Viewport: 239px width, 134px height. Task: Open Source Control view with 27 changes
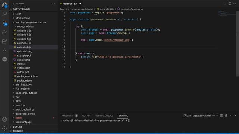click(x=4, y=23)
